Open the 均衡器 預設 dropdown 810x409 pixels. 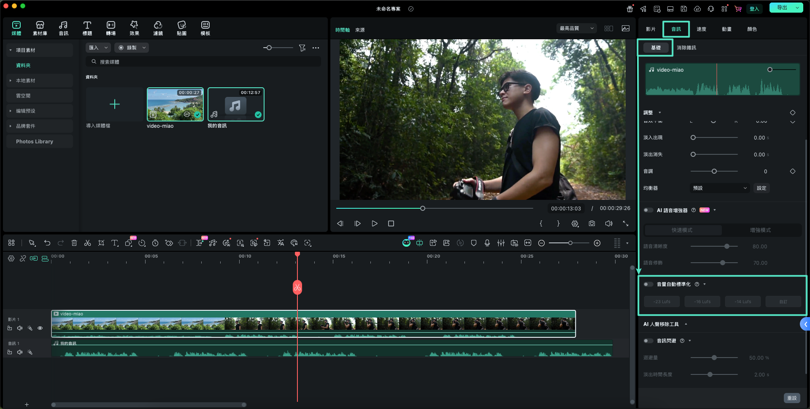(720, 188)
